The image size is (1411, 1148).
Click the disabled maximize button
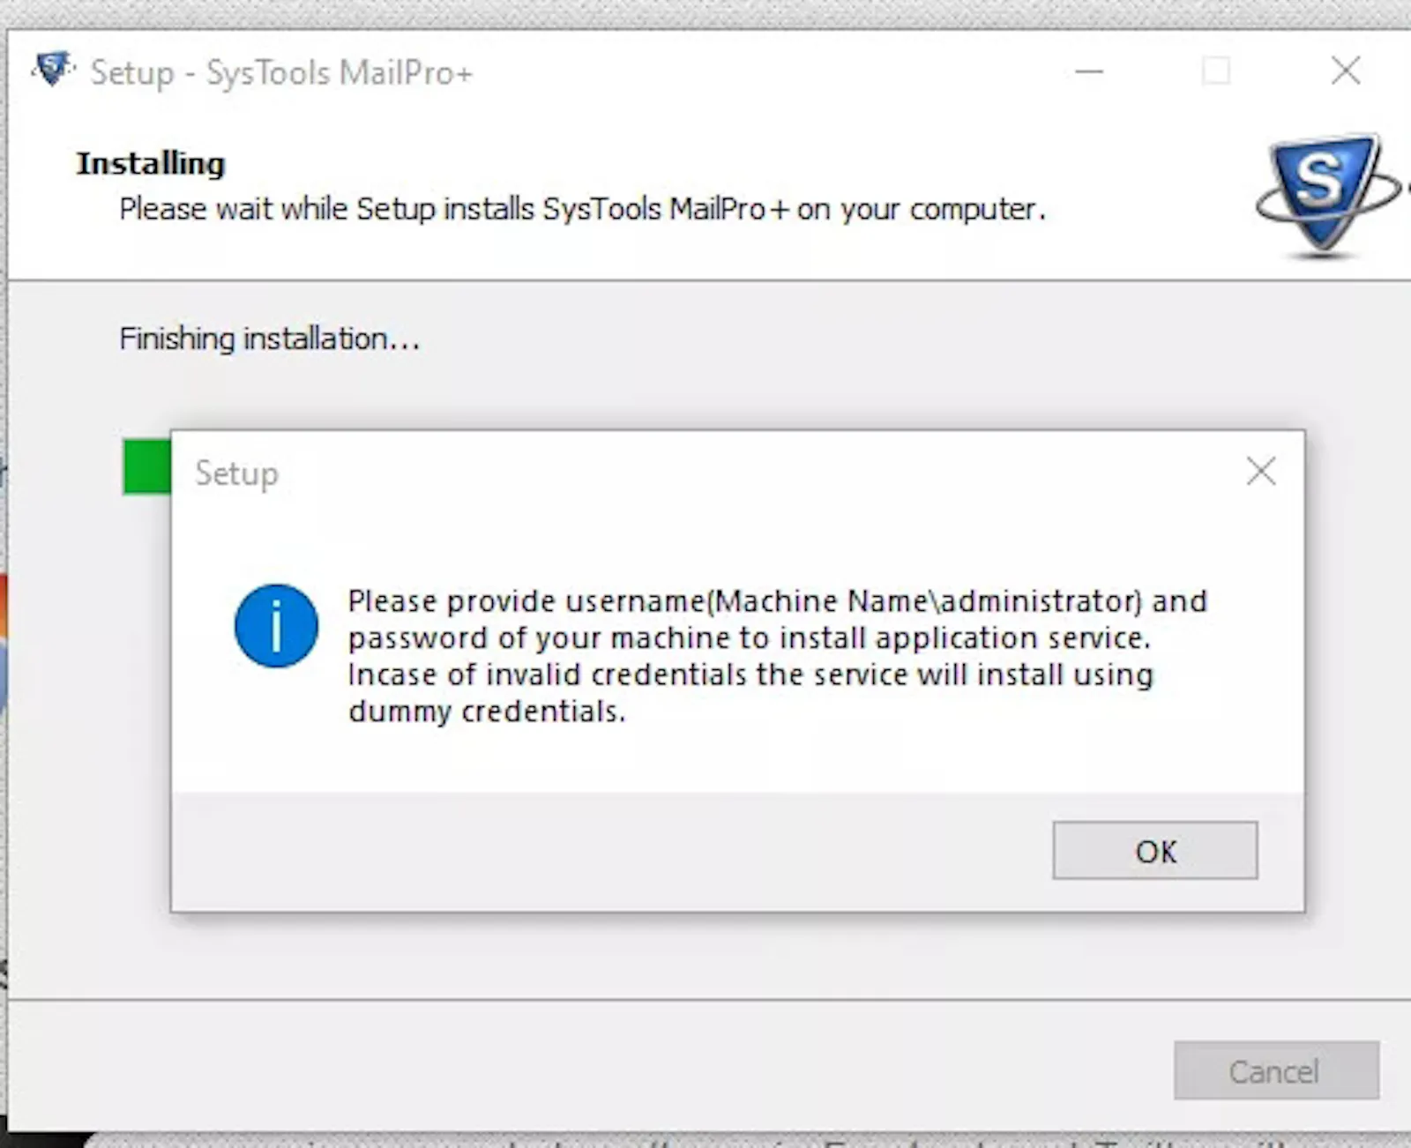click(1216, 71)
